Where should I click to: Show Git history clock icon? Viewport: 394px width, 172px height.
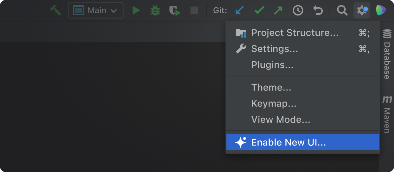(298, 10)
